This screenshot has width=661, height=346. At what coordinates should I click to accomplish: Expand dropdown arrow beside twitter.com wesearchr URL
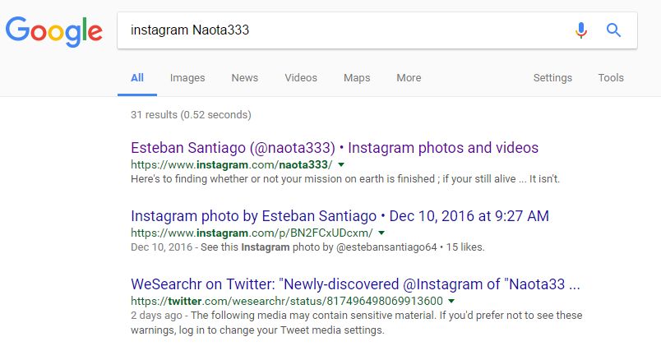(x=451, y=301)
